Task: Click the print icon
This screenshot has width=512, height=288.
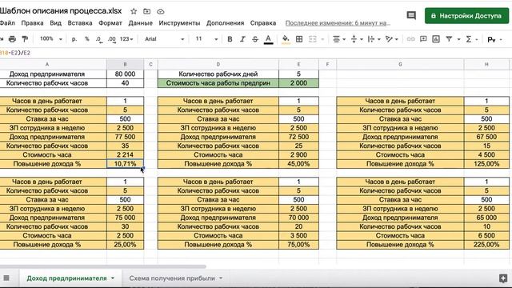Action: point(13,39)
